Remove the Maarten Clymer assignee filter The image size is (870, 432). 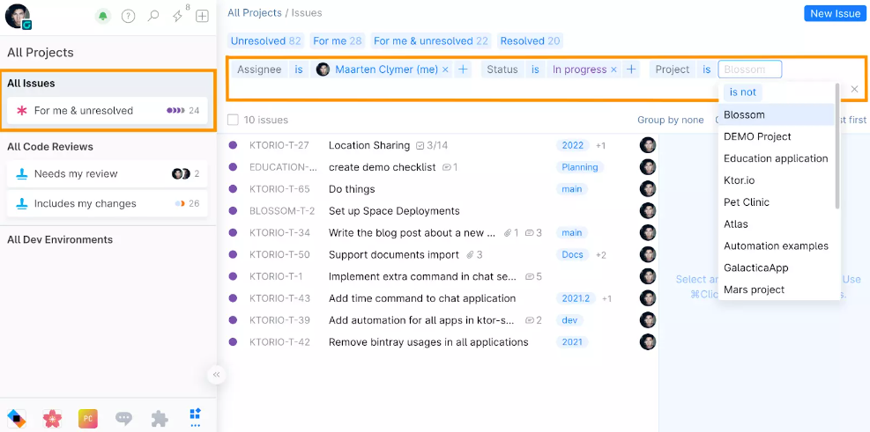(x=445, y=70)
